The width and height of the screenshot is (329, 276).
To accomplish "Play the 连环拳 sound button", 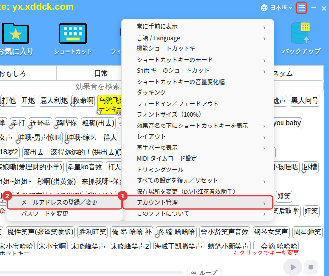I will tap(40, 123).
